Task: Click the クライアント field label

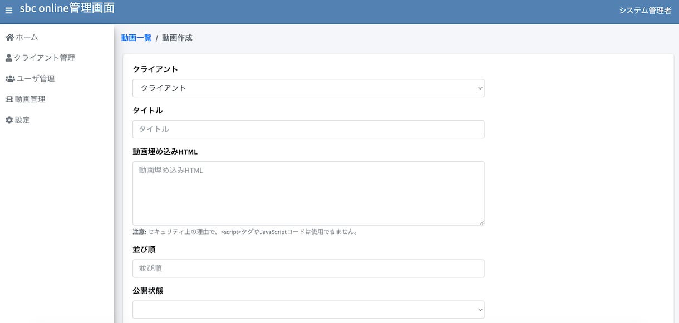Action: [x=155, y=69]
